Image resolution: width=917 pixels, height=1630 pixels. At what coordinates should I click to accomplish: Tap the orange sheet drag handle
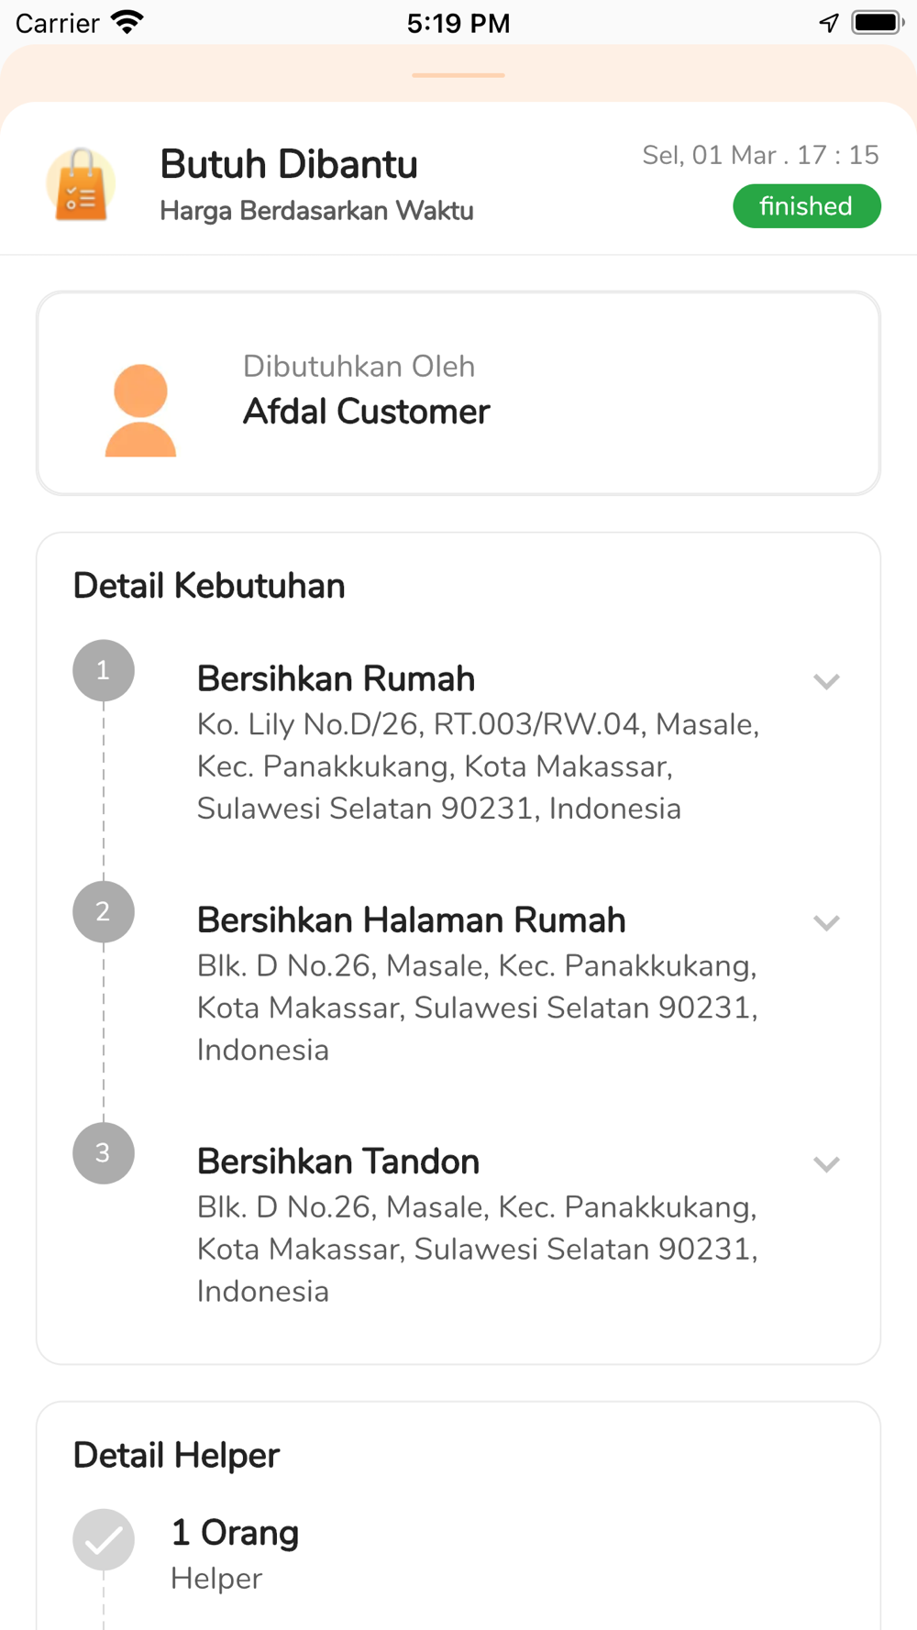pyautogui.click(x=458, y=75)
